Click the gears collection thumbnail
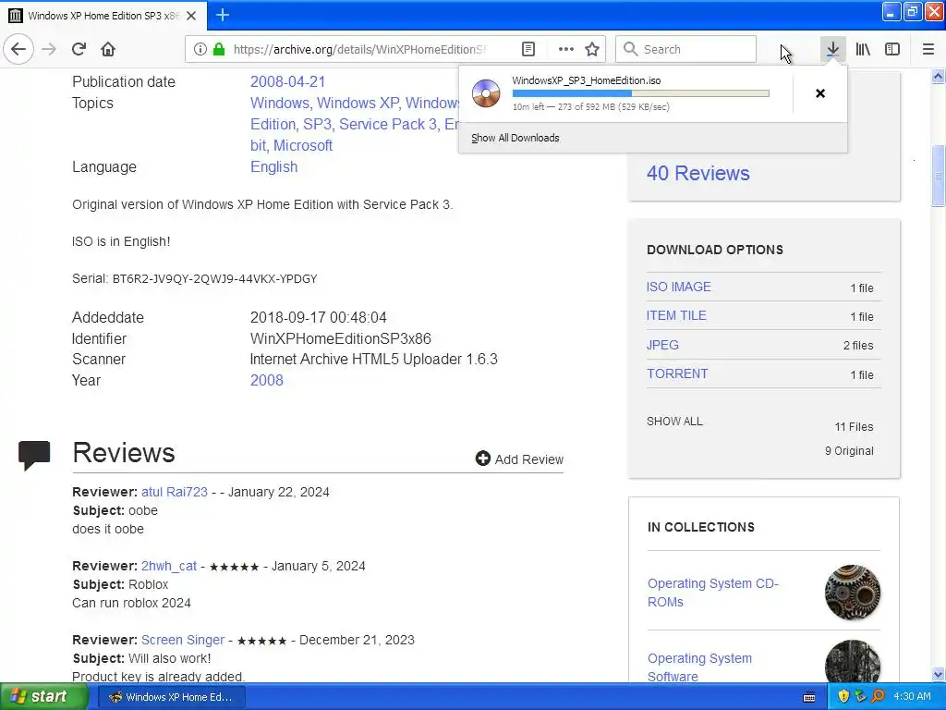The image size is (946, 710). point(853,593)
